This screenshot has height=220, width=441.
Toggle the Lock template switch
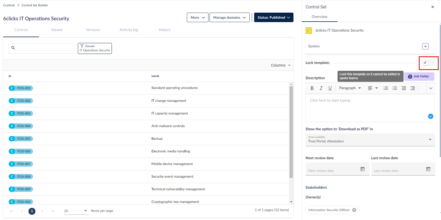click(x=428, y=63)
